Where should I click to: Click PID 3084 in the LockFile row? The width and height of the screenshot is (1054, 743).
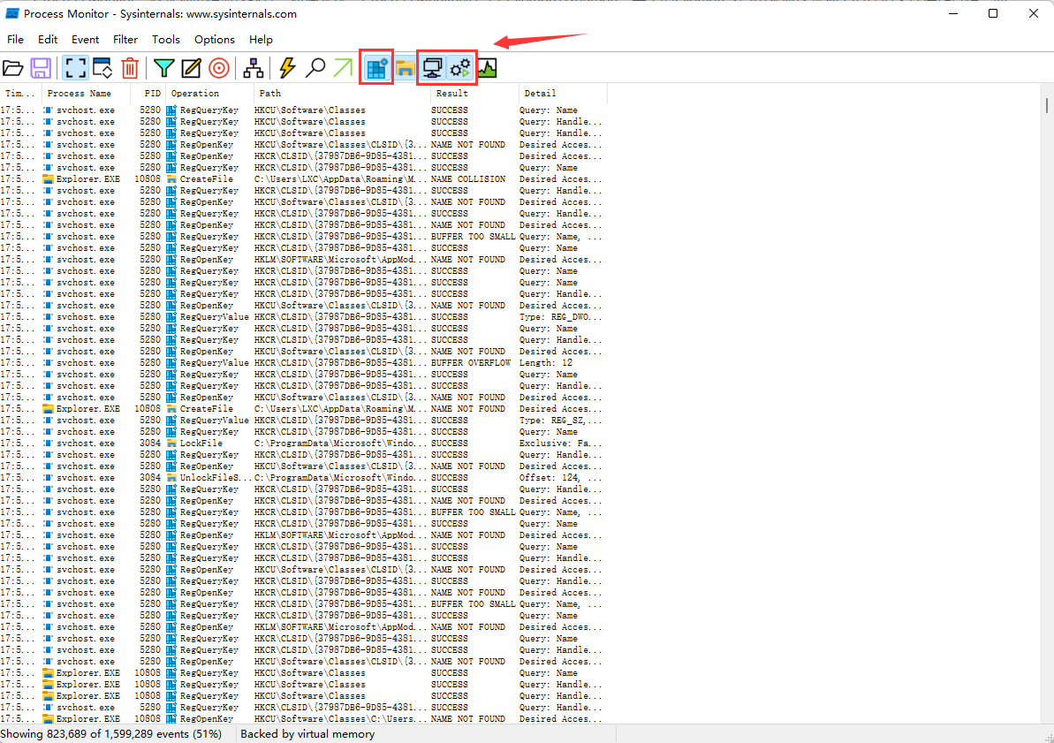[150, 444]
